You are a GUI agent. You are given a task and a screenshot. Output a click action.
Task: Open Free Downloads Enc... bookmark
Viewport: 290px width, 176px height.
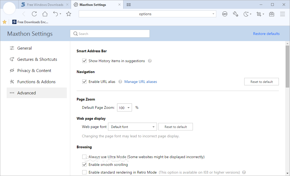[30, 22]
